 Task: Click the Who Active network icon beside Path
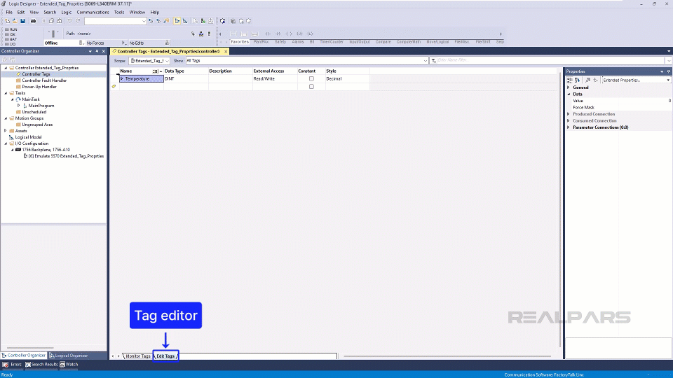click(x=201, y=34)
